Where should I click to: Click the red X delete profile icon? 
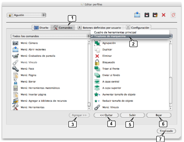163,15
